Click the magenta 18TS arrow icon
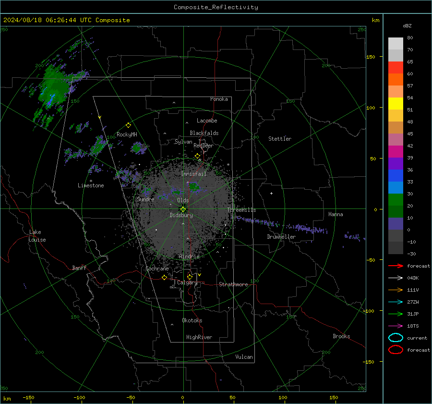Image resolution: width=432 pixels, height=404 pixels. point(396,326)
